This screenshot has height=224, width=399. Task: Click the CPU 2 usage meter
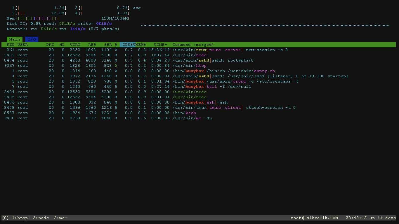tap(102, 8)
